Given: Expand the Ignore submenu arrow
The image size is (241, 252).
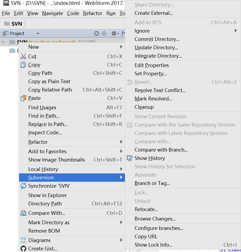Looking at the screenshot, I should [x=236, y=30].
